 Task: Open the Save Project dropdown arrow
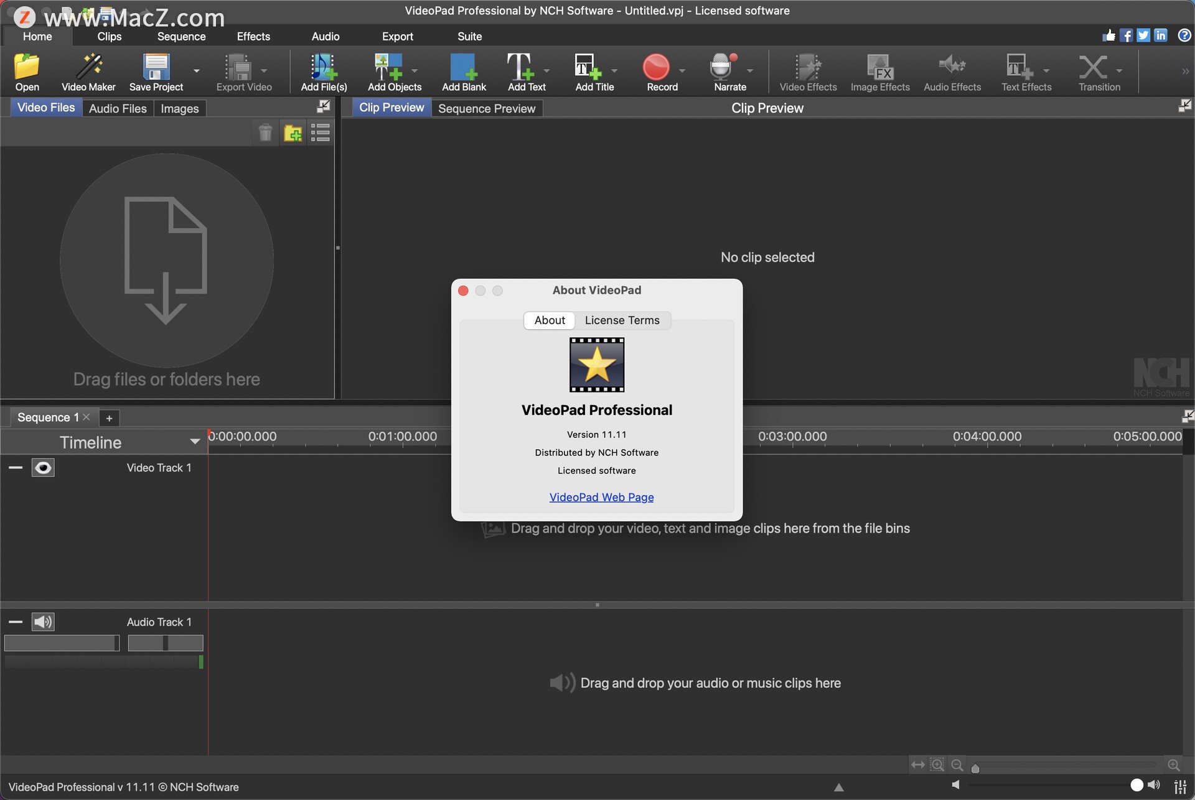[197, 70]
